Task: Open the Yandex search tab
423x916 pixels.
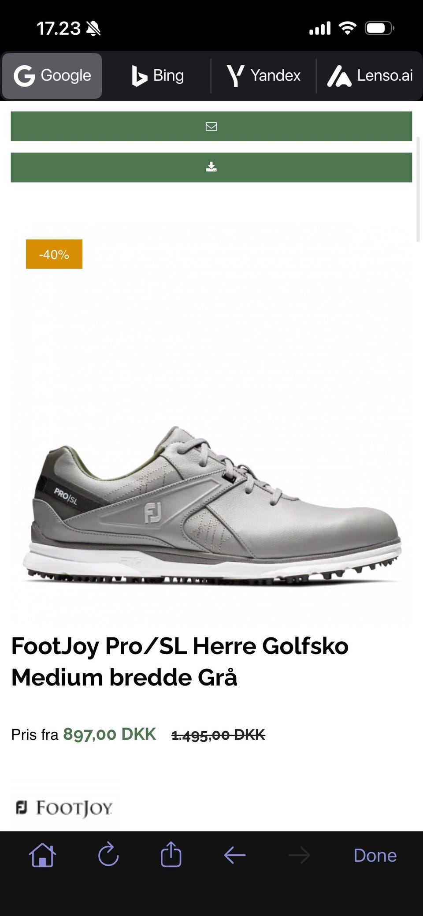Action: pyautogui.click(x=263, y=76)
